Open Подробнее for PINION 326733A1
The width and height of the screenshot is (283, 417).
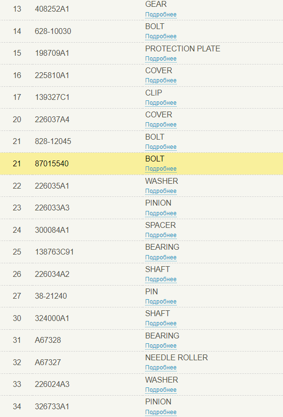[161, 413]
